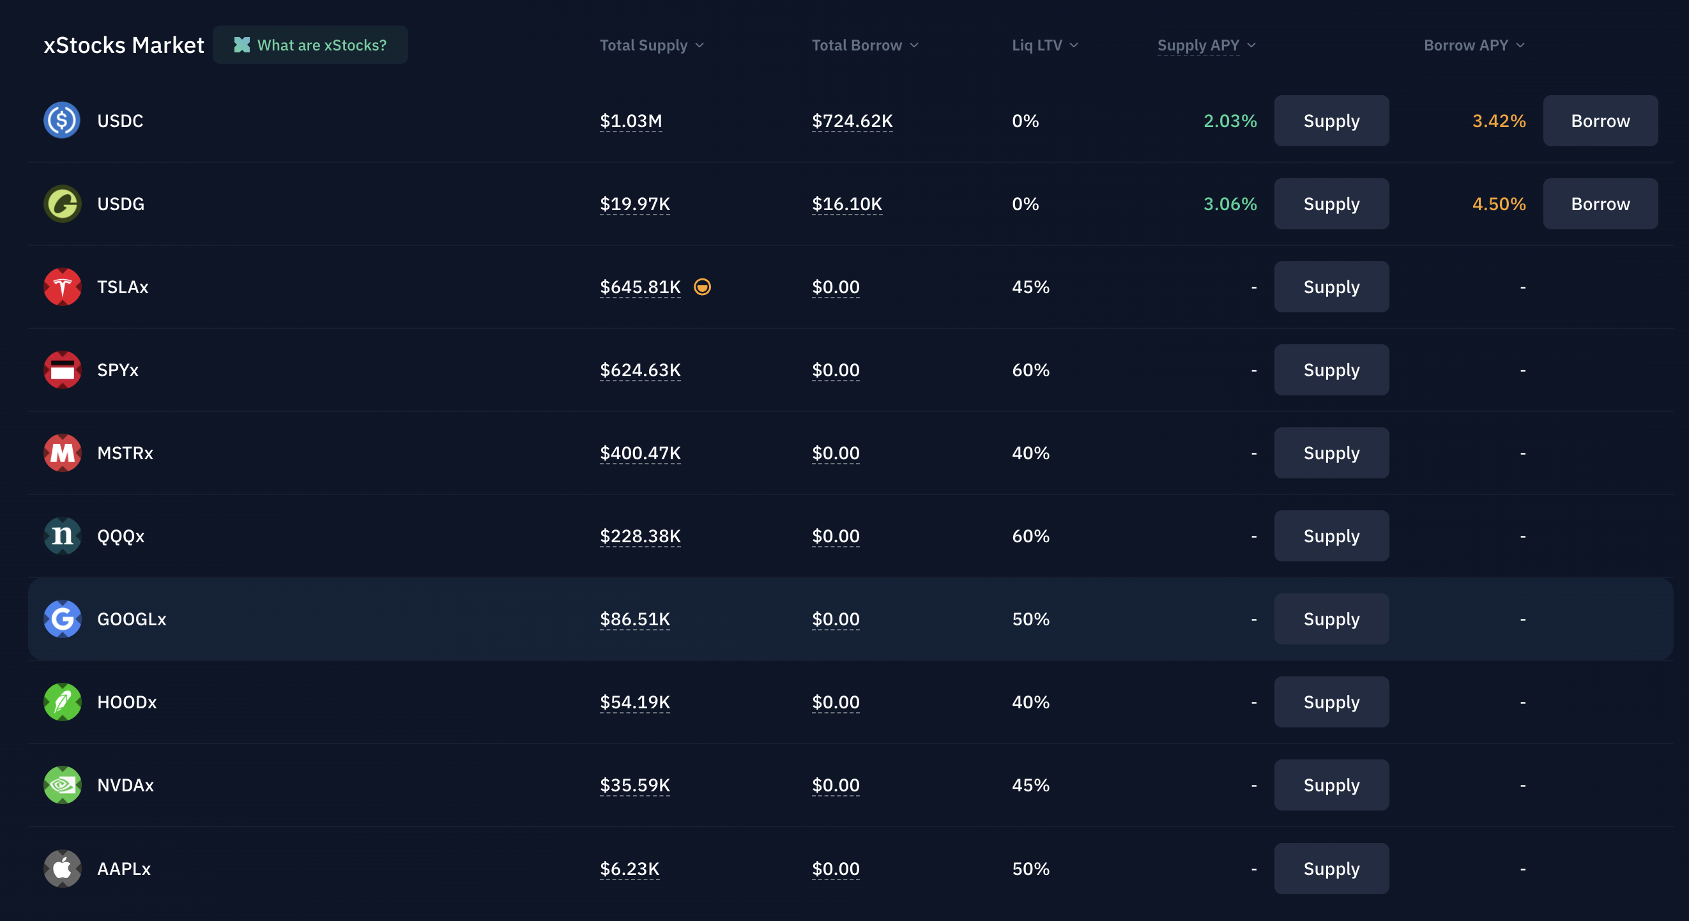Screen dimensions: 1689x921
Task: Click USDC supply APY 2.03%
Action: 1230,121
